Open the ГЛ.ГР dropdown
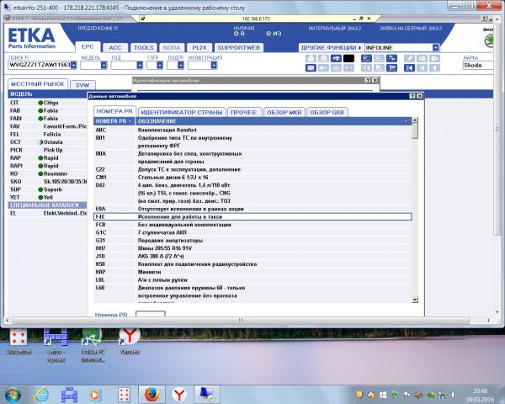The height and width of the screenshot is (404, 505). 160,65
